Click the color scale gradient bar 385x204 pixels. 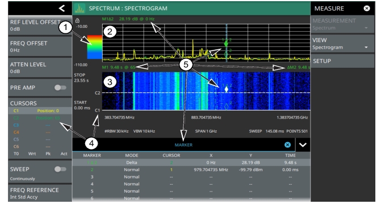pyautogui.click(x=95, y=47)
